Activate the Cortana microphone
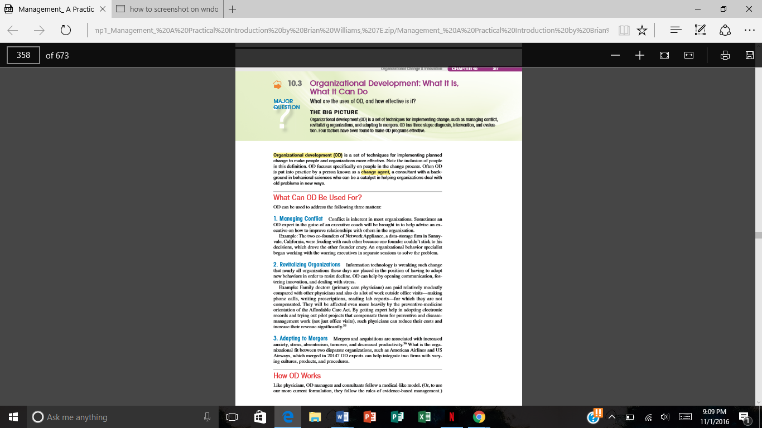762x428 pixels. pos(207,417)
